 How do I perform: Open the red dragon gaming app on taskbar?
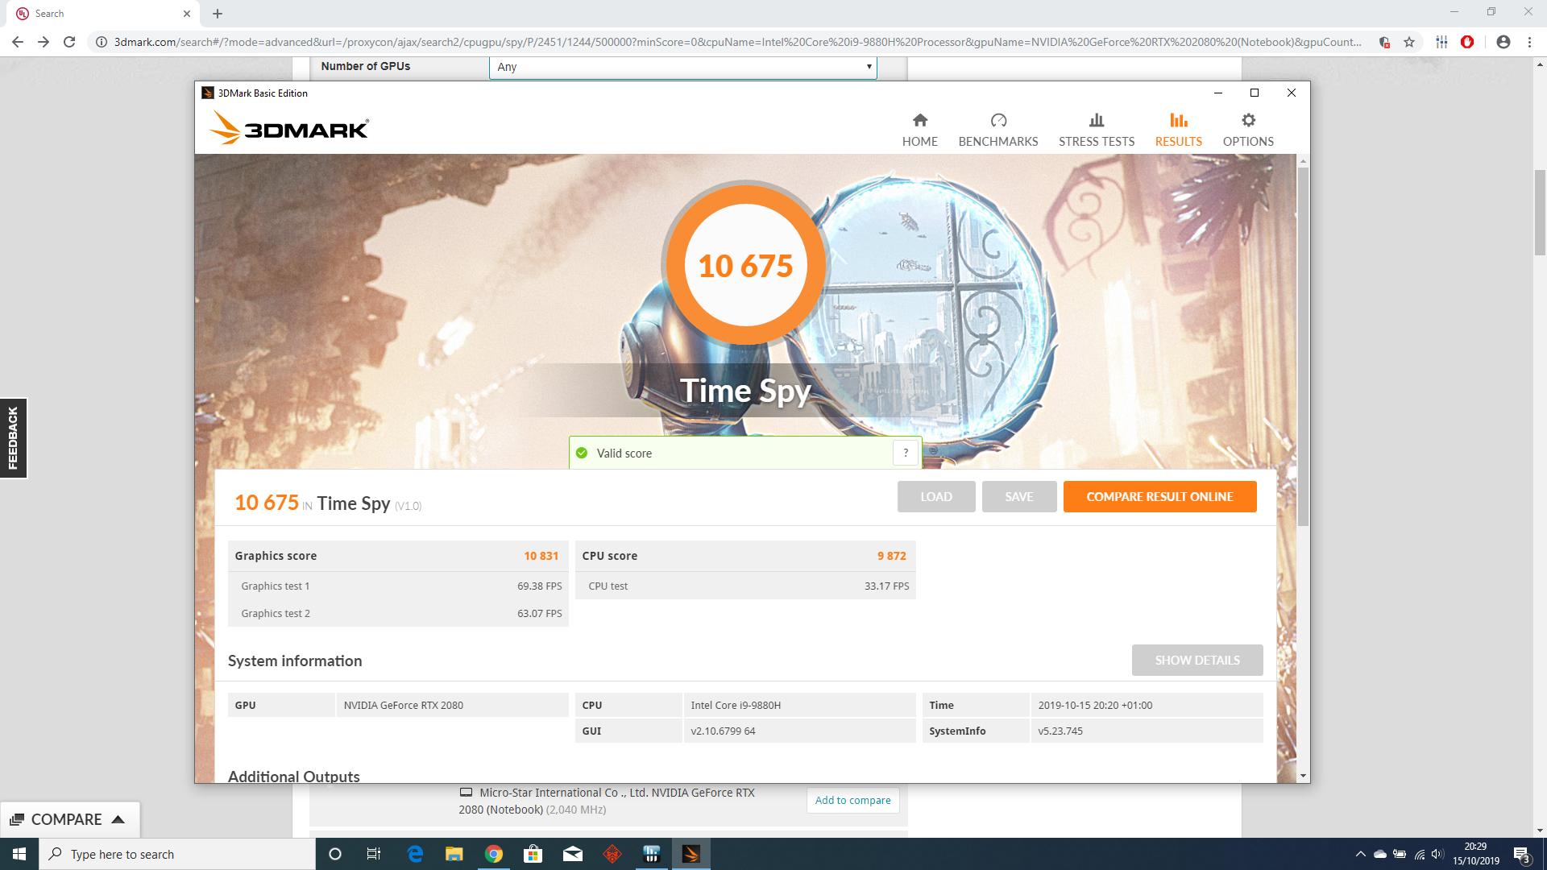612,854
